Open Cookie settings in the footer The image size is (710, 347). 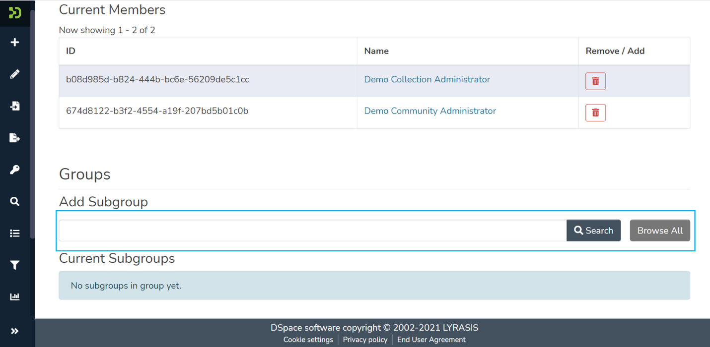pyautogui.click(x=308, y=340)
